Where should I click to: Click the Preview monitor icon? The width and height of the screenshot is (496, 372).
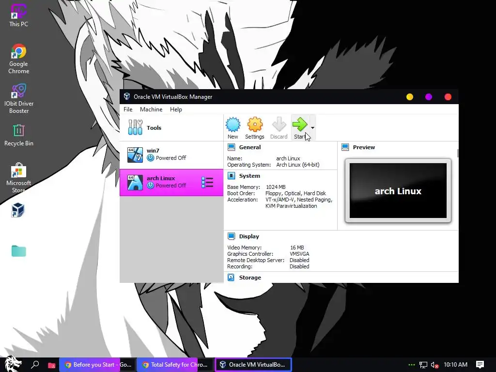coord(345,147)
